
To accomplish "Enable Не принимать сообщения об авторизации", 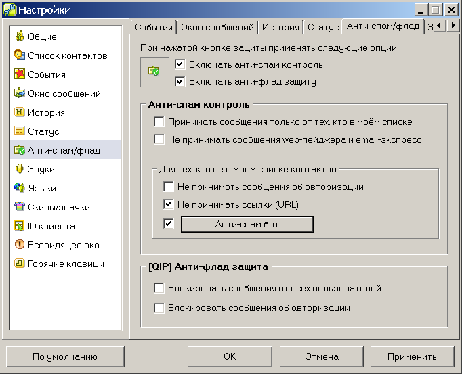I will point(169,187).
